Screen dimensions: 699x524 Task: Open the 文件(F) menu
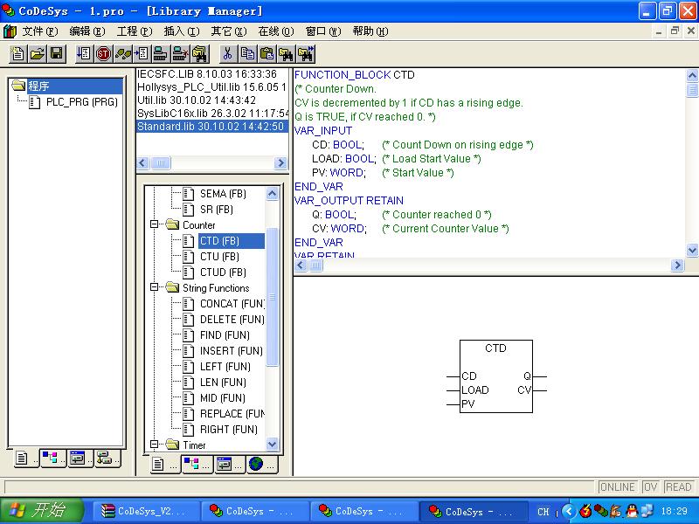[39, 31]
